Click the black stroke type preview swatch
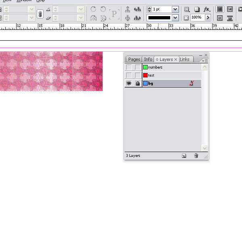242x242 pixels. pos(159,18)
